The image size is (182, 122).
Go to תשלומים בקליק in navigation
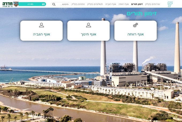(95, 4)
